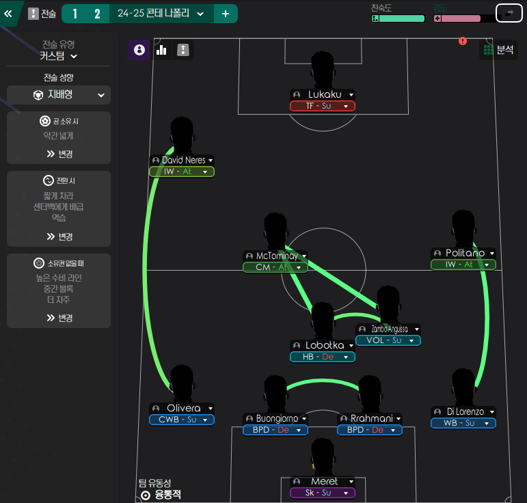Click the transition circle icon
This screenshot has height=503, width=527.
point(49,180)
